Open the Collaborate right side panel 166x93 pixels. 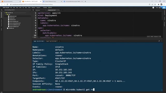click(x=164, y=12)
